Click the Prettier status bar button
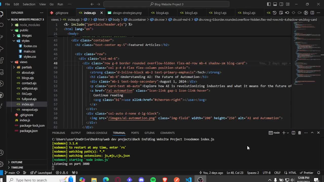 306,173
